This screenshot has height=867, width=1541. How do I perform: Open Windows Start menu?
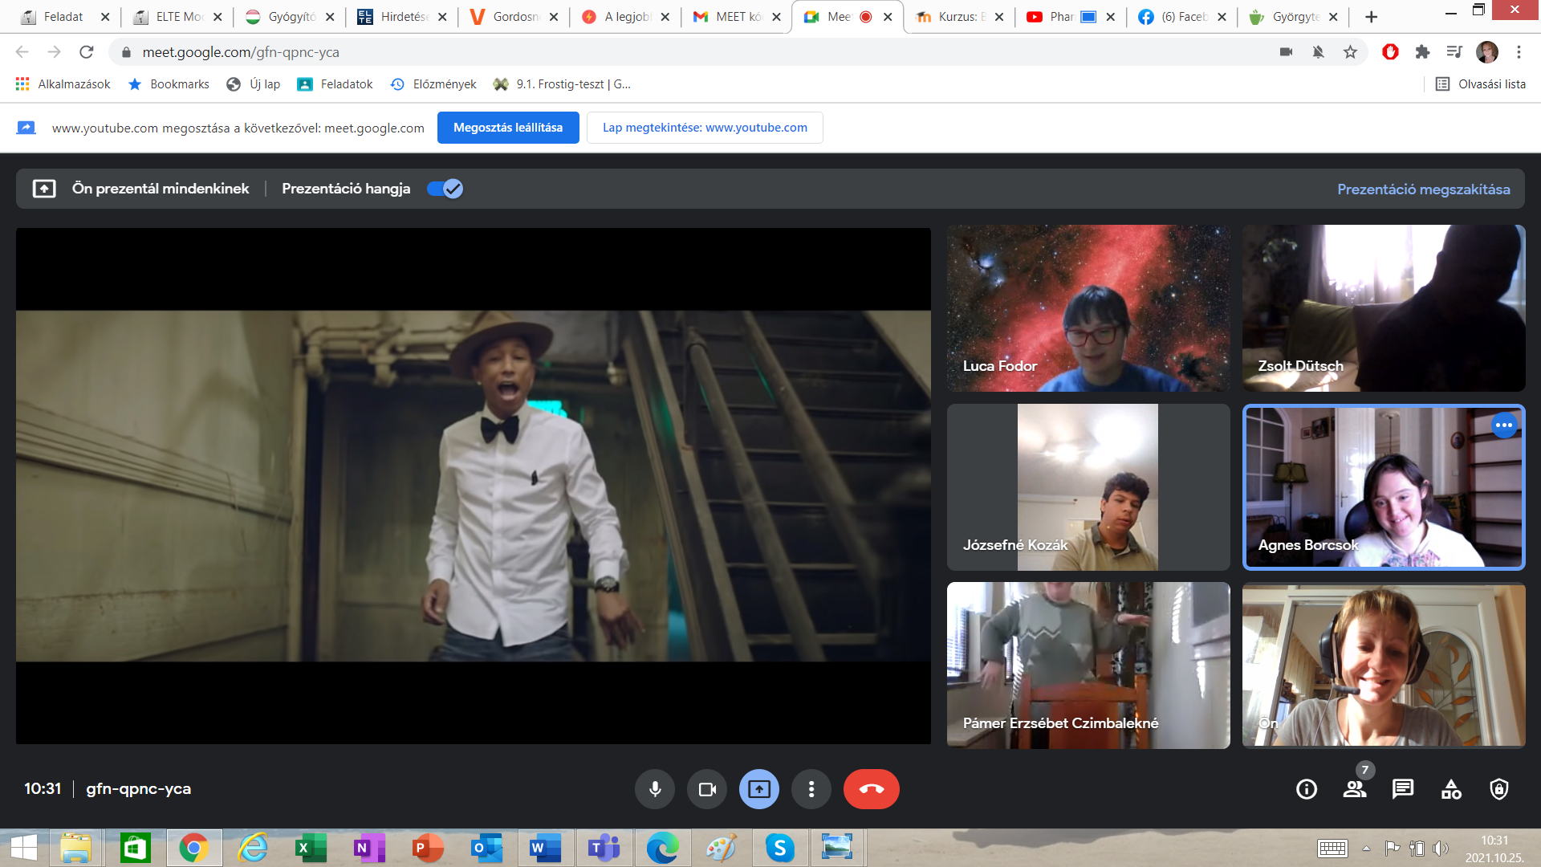24,848
